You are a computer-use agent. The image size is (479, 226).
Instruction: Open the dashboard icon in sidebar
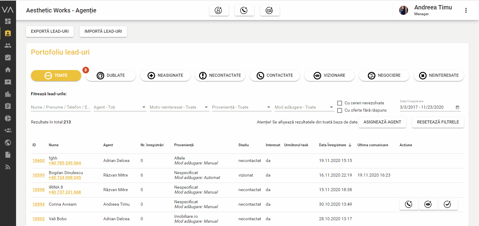point(8,21)
